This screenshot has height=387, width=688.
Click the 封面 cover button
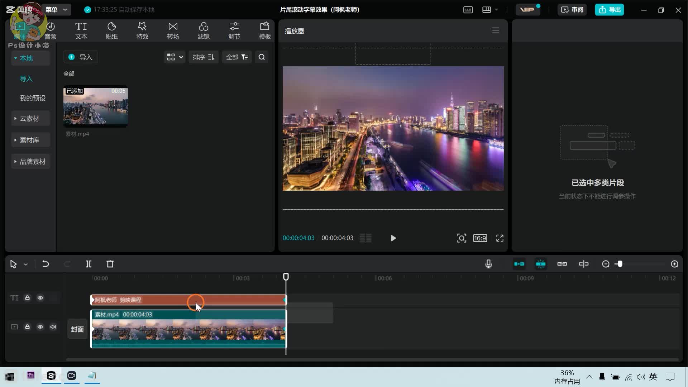77,329
